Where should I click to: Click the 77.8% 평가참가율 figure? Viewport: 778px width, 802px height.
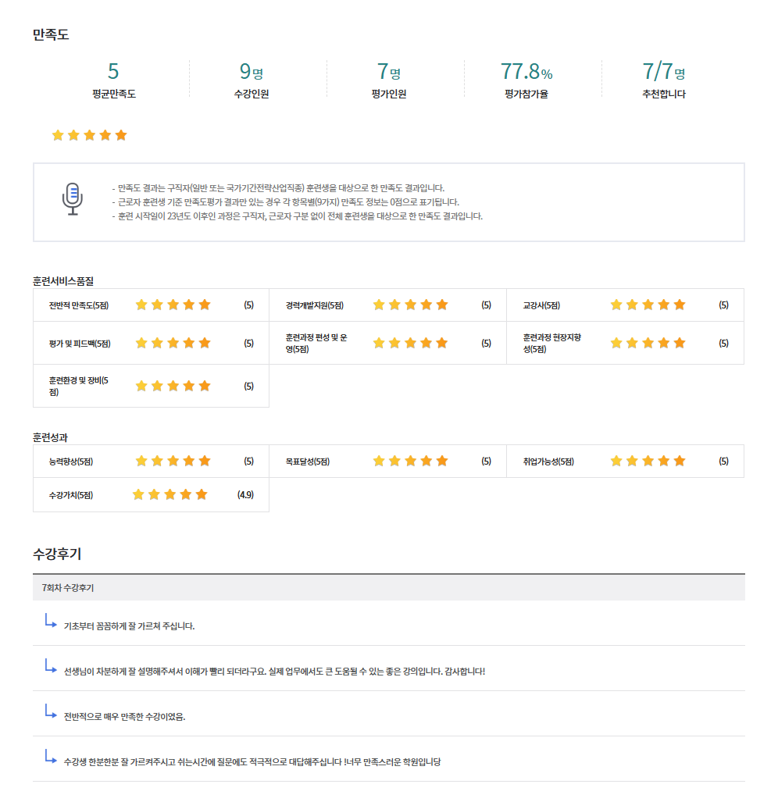coord(526,73)
